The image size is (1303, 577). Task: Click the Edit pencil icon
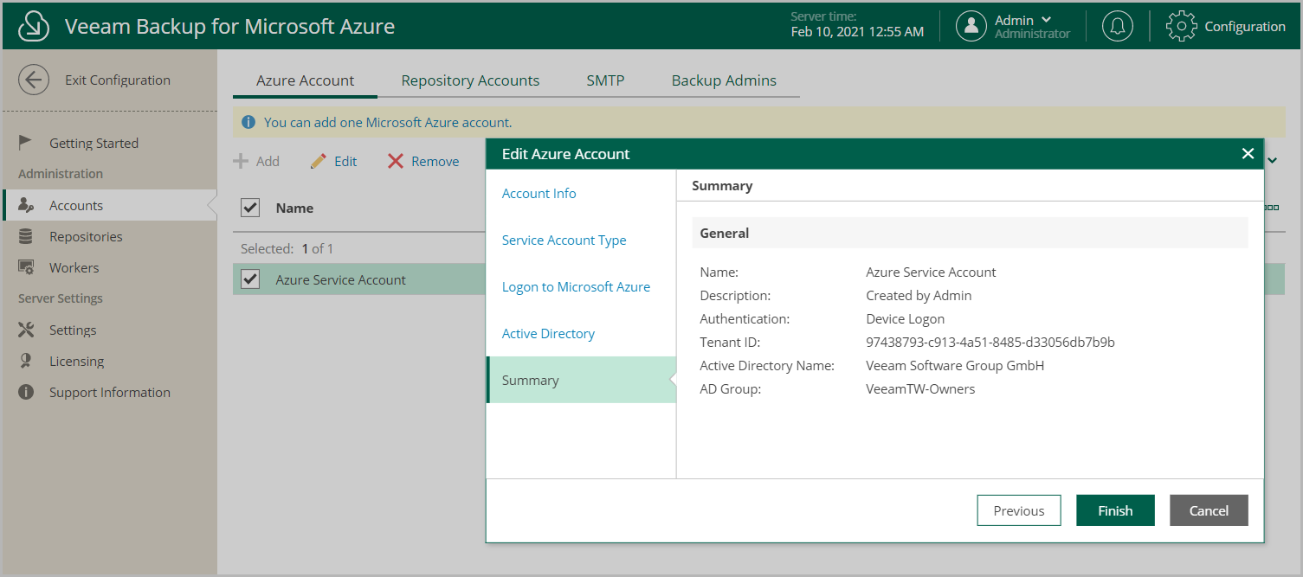pyautogui.click(x=319, y=161)
